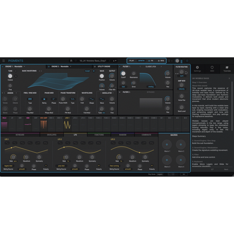Click the Tune Coarse knob
Screen dimensions: 234x234
click(10, 76)
